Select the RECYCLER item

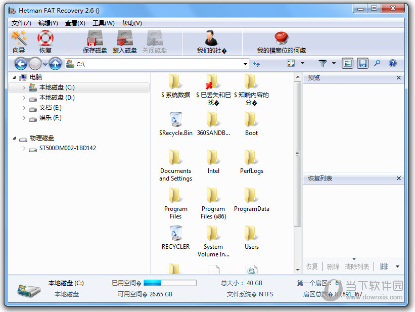click(x=175, y=238)
